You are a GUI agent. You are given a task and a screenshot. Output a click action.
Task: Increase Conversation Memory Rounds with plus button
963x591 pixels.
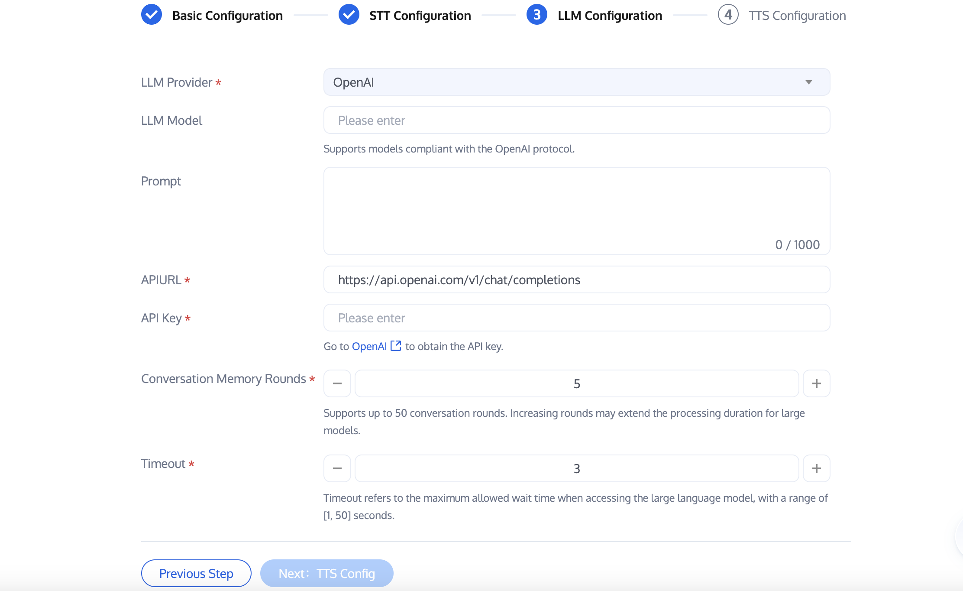click(x=816, y=383)
